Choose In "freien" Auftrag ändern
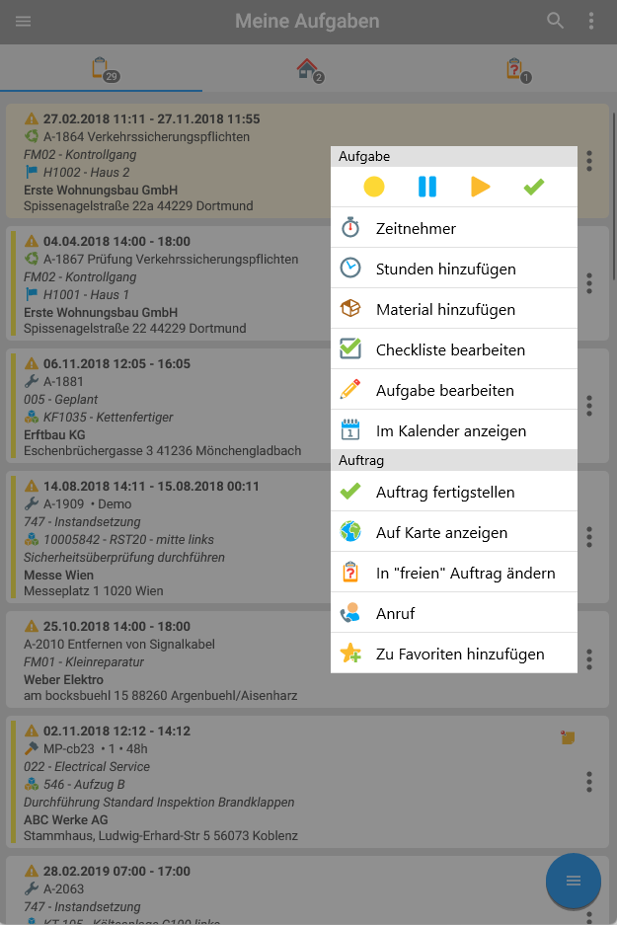 (453, 573)
